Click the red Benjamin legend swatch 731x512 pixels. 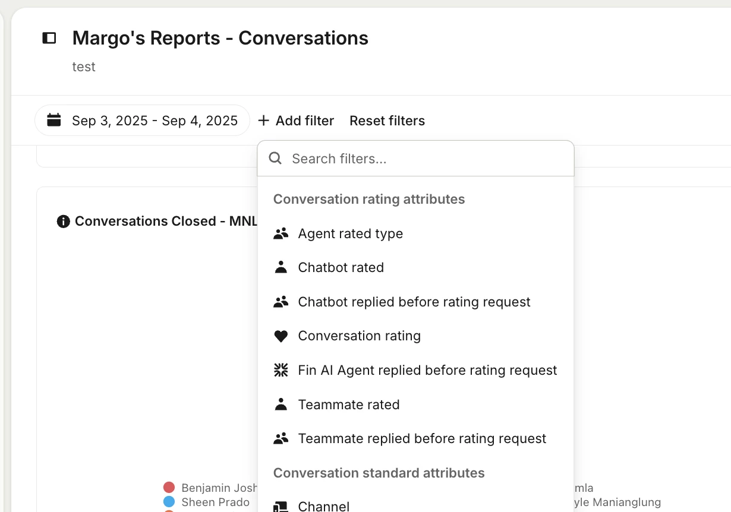169,488
